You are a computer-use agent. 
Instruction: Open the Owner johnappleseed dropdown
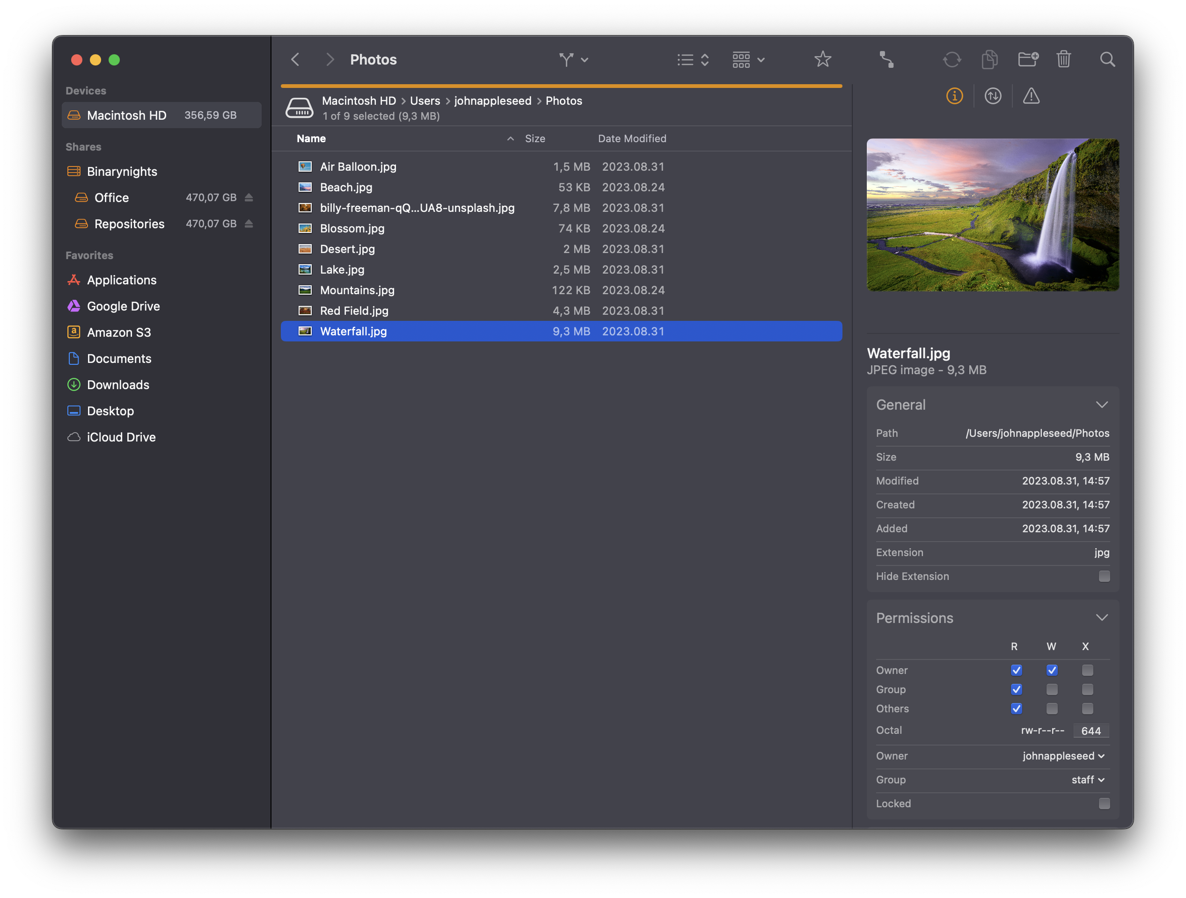click(1064, 756)
